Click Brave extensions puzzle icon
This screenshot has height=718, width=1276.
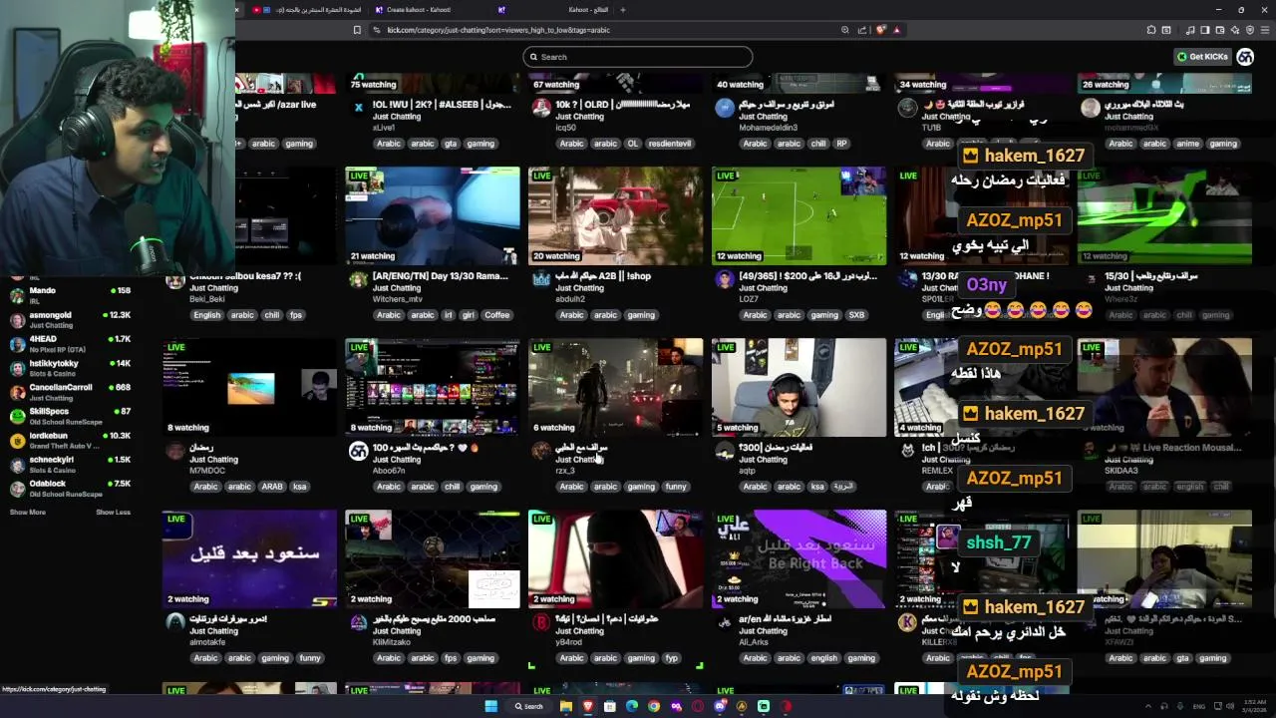pyautogui.click(x=1151, y=30)
